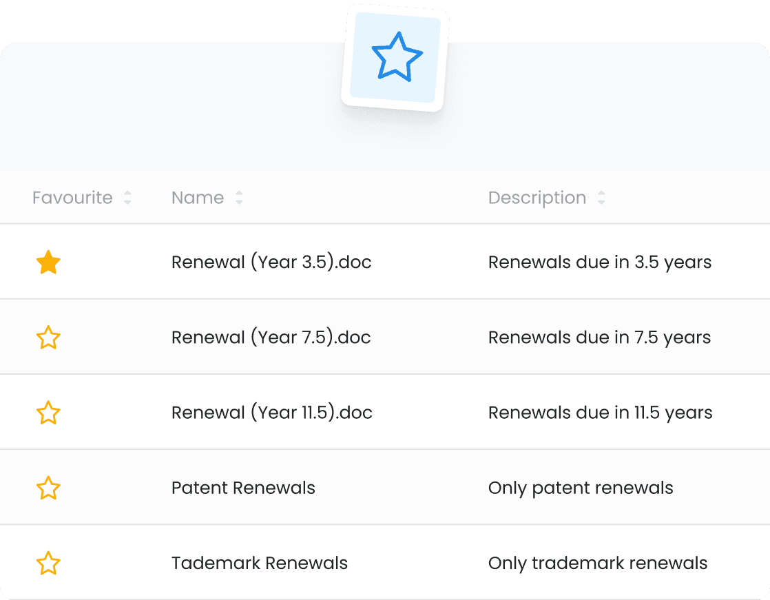Mark Patent Renewals as favourite
This screenshot has width=770, height=600.
coord(48,488)
